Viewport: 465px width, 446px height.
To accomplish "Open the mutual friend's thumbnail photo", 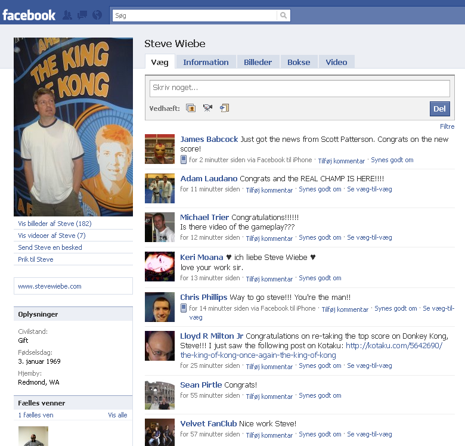I will tap(33, 436).
